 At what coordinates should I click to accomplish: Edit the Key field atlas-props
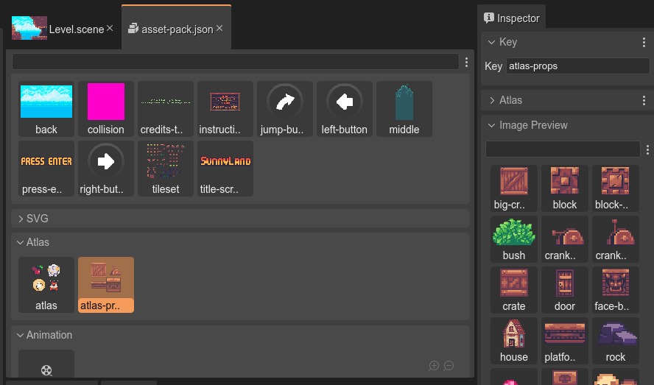577,66
